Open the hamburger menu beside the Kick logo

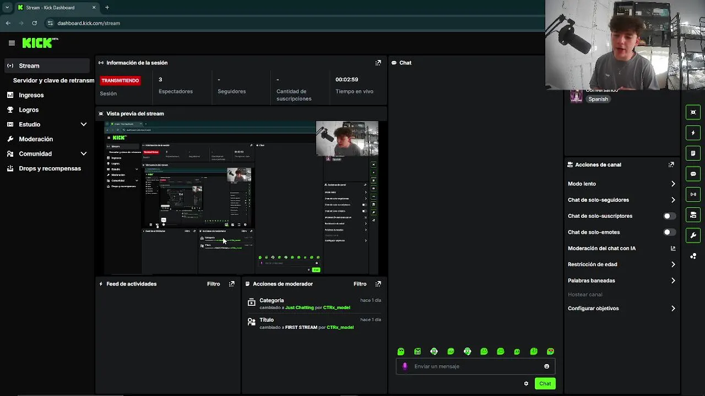[x=12, y=43]
